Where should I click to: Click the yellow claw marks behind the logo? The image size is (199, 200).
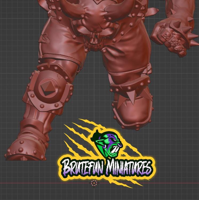75,139
